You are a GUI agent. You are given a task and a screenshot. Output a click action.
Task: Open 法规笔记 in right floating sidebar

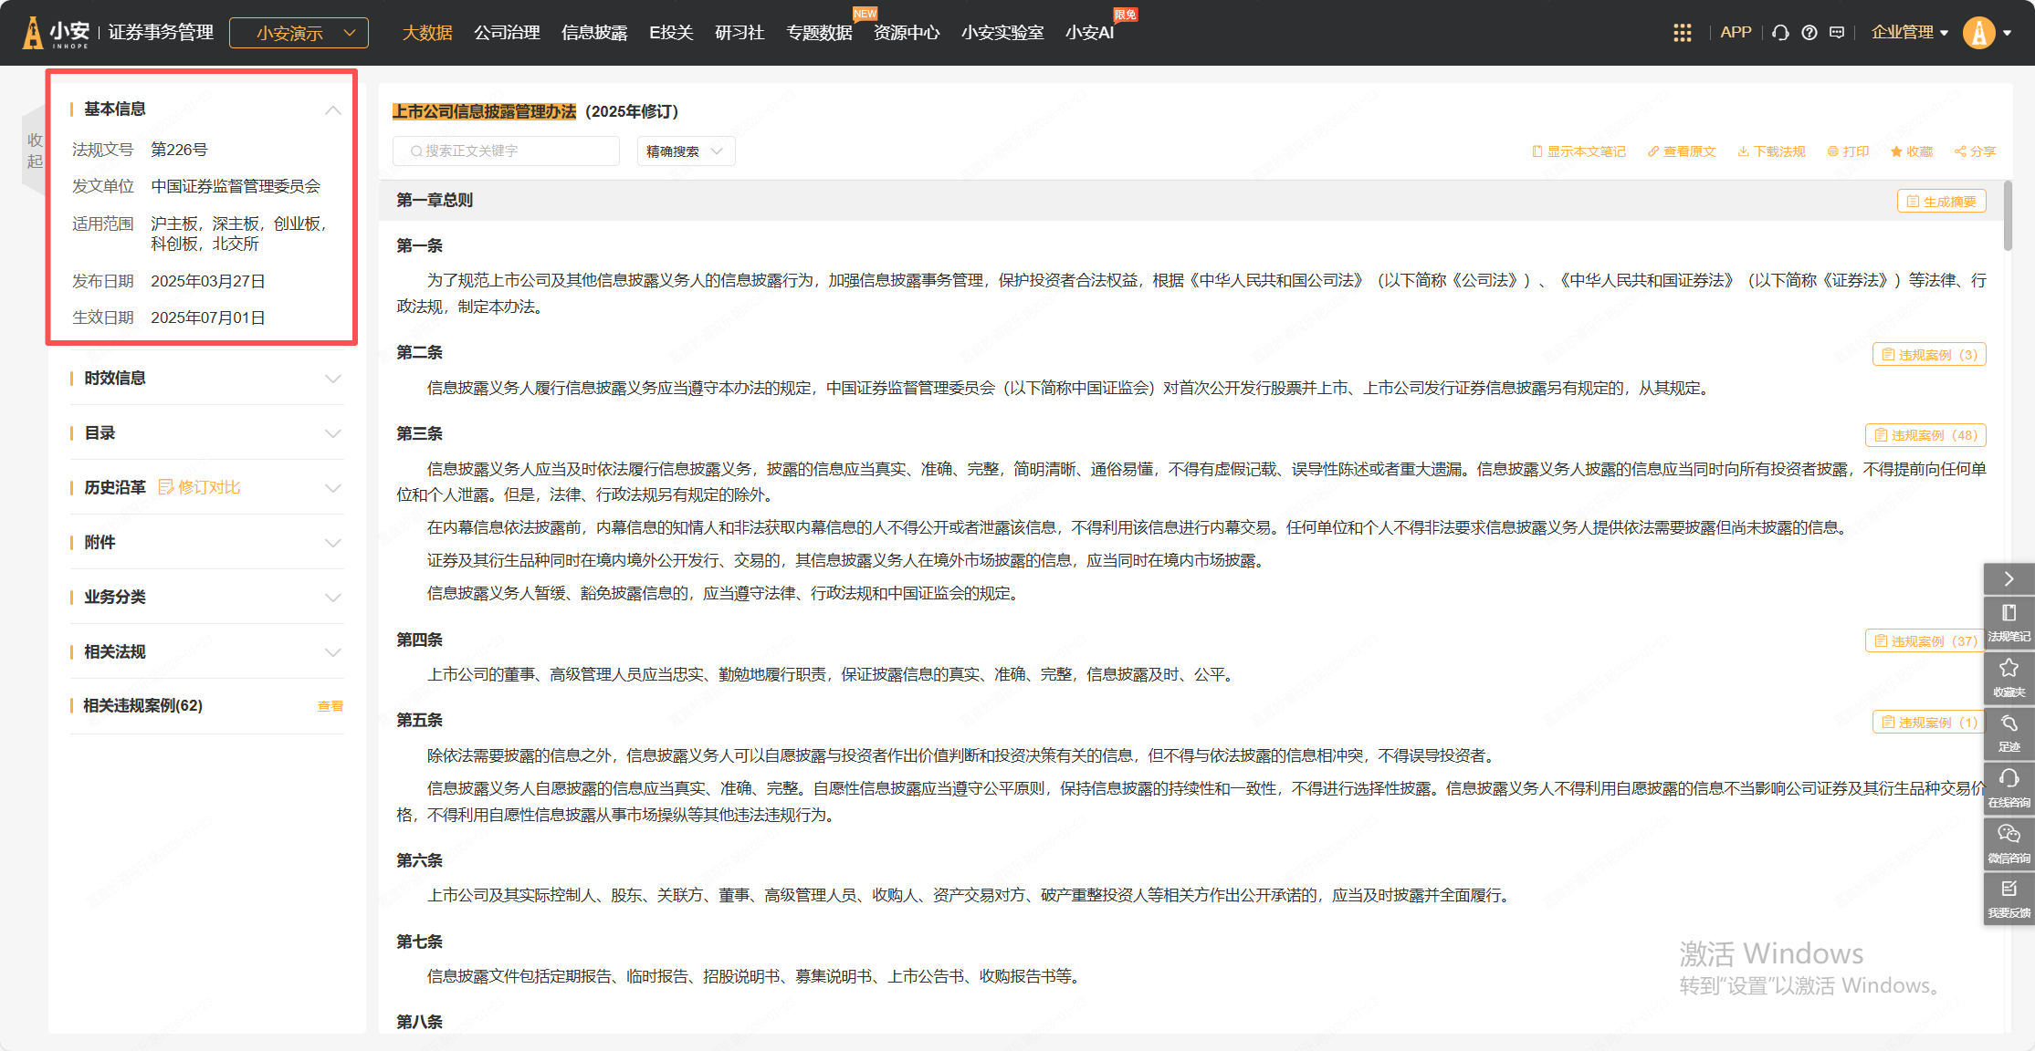click(2009, 622)
